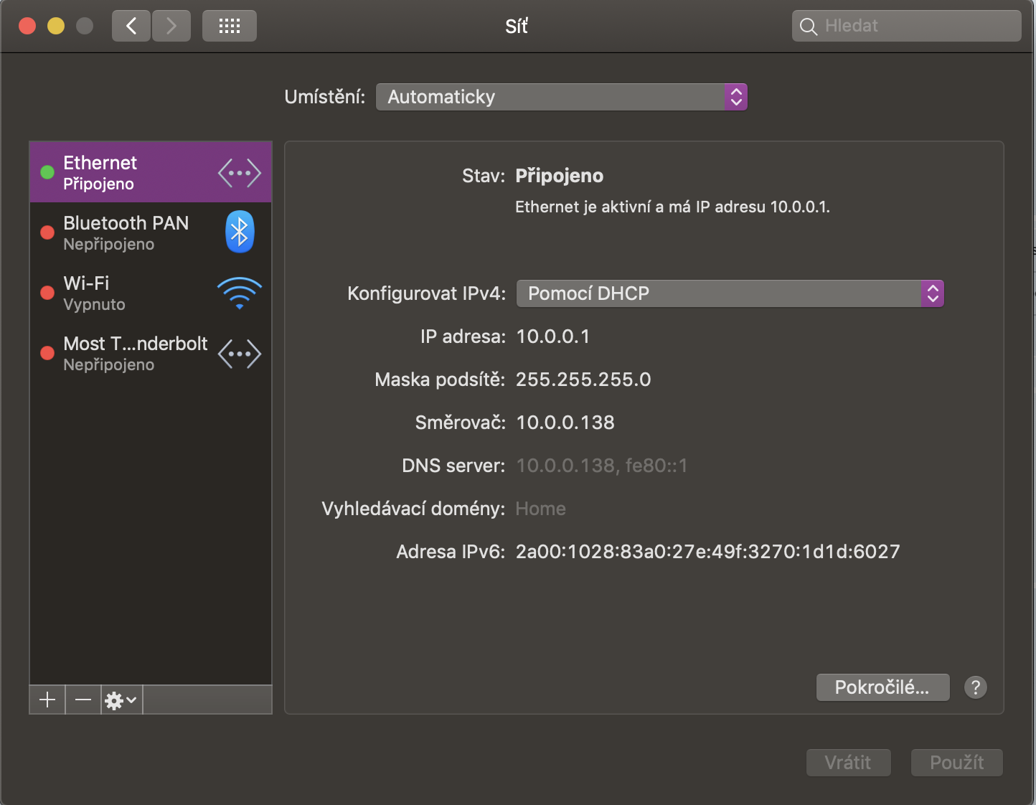Click the Vyhledávací domény field

541,509
